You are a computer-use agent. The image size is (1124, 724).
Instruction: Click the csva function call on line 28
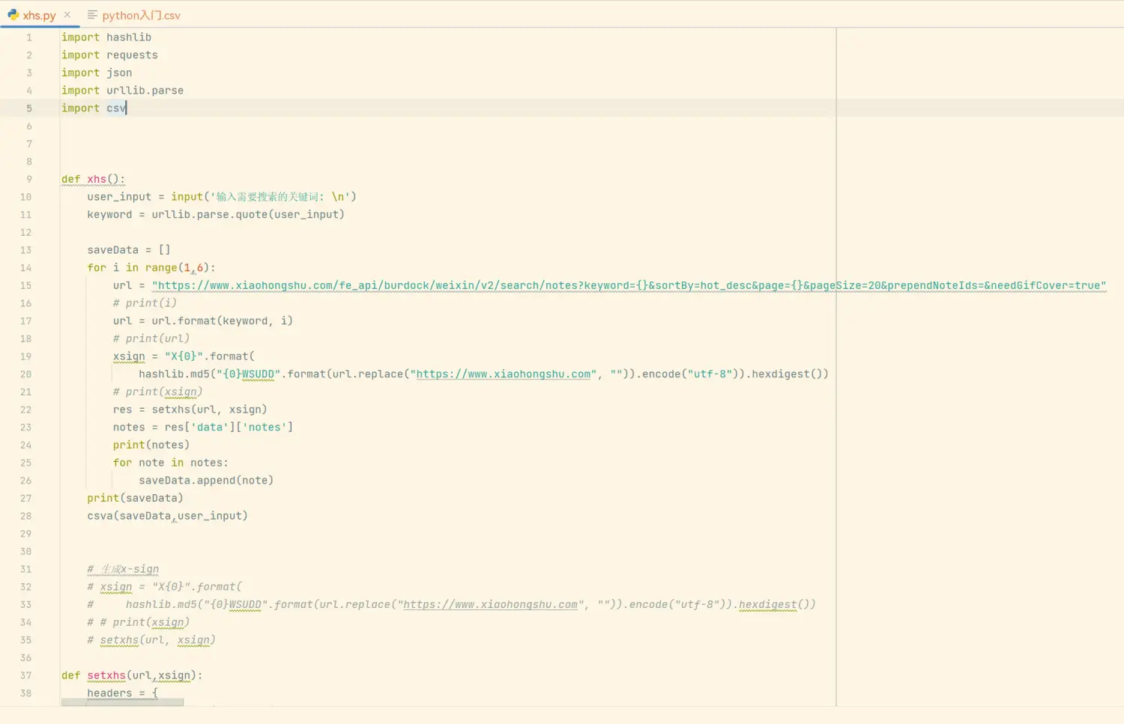tap(100, 516)
